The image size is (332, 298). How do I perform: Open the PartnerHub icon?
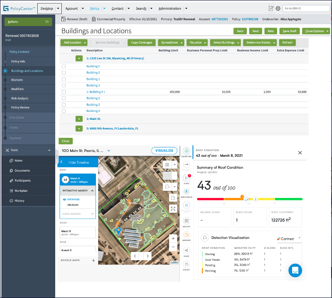coord(186,191)
